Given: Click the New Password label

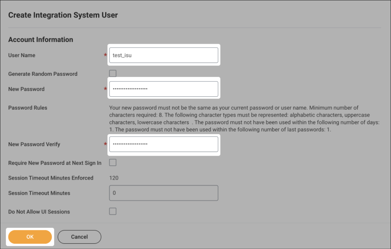Looking at the screenshot, I should tap(26, 89).
